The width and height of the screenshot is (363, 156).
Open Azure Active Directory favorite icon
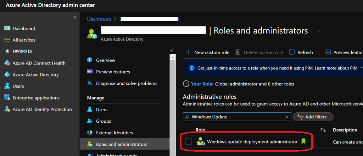[7, 75]
